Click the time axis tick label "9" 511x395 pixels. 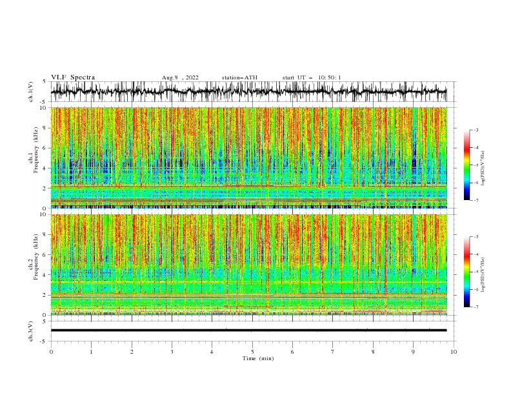point(413,352)
